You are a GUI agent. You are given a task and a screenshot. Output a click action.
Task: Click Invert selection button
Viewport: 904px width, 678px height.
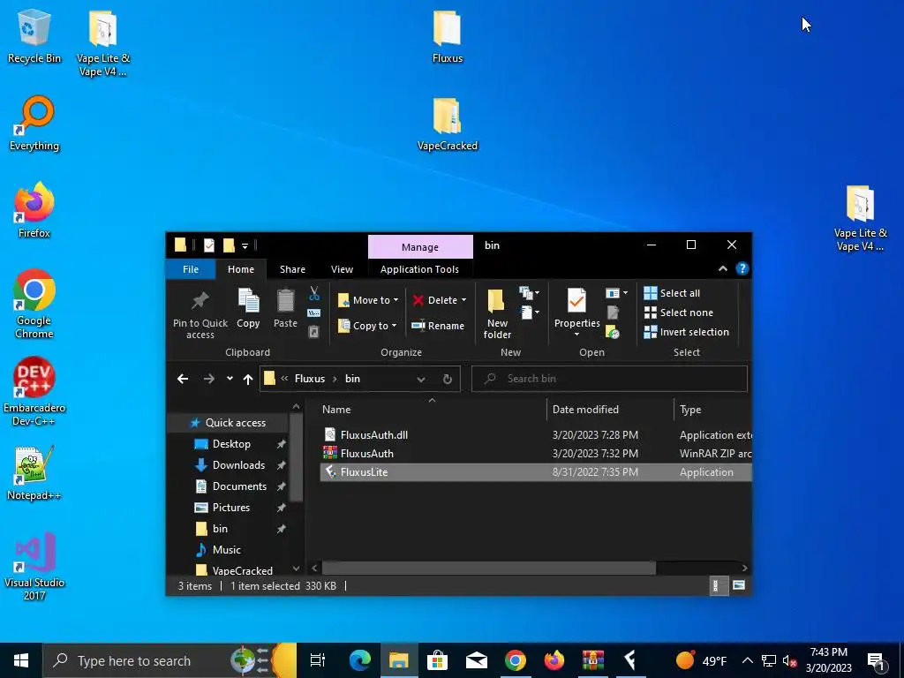click(686, 332)
